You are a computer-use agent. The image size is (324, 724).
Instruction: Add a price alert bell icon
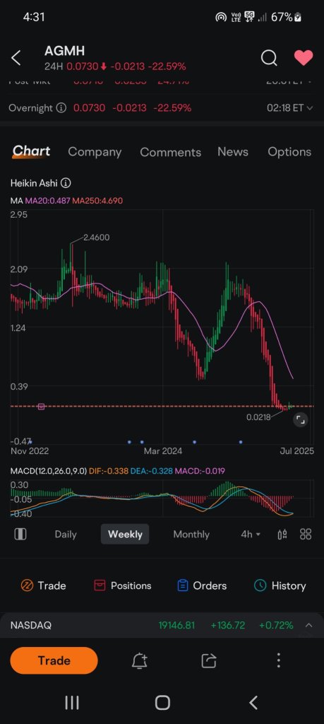139,661
